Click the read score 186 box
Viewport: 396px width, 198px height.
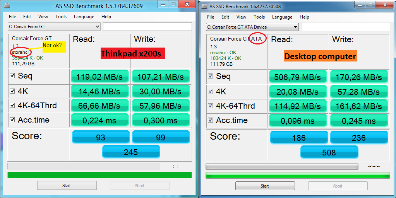299,137
